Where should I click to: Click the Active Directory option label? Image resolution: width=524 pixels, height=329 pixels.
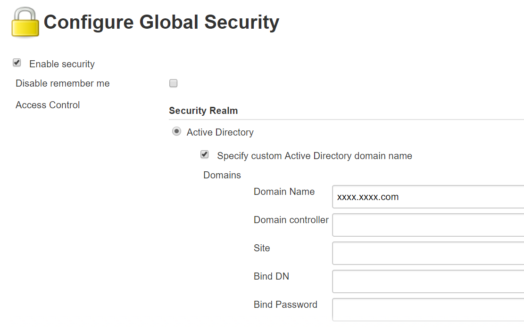point(220,132)
